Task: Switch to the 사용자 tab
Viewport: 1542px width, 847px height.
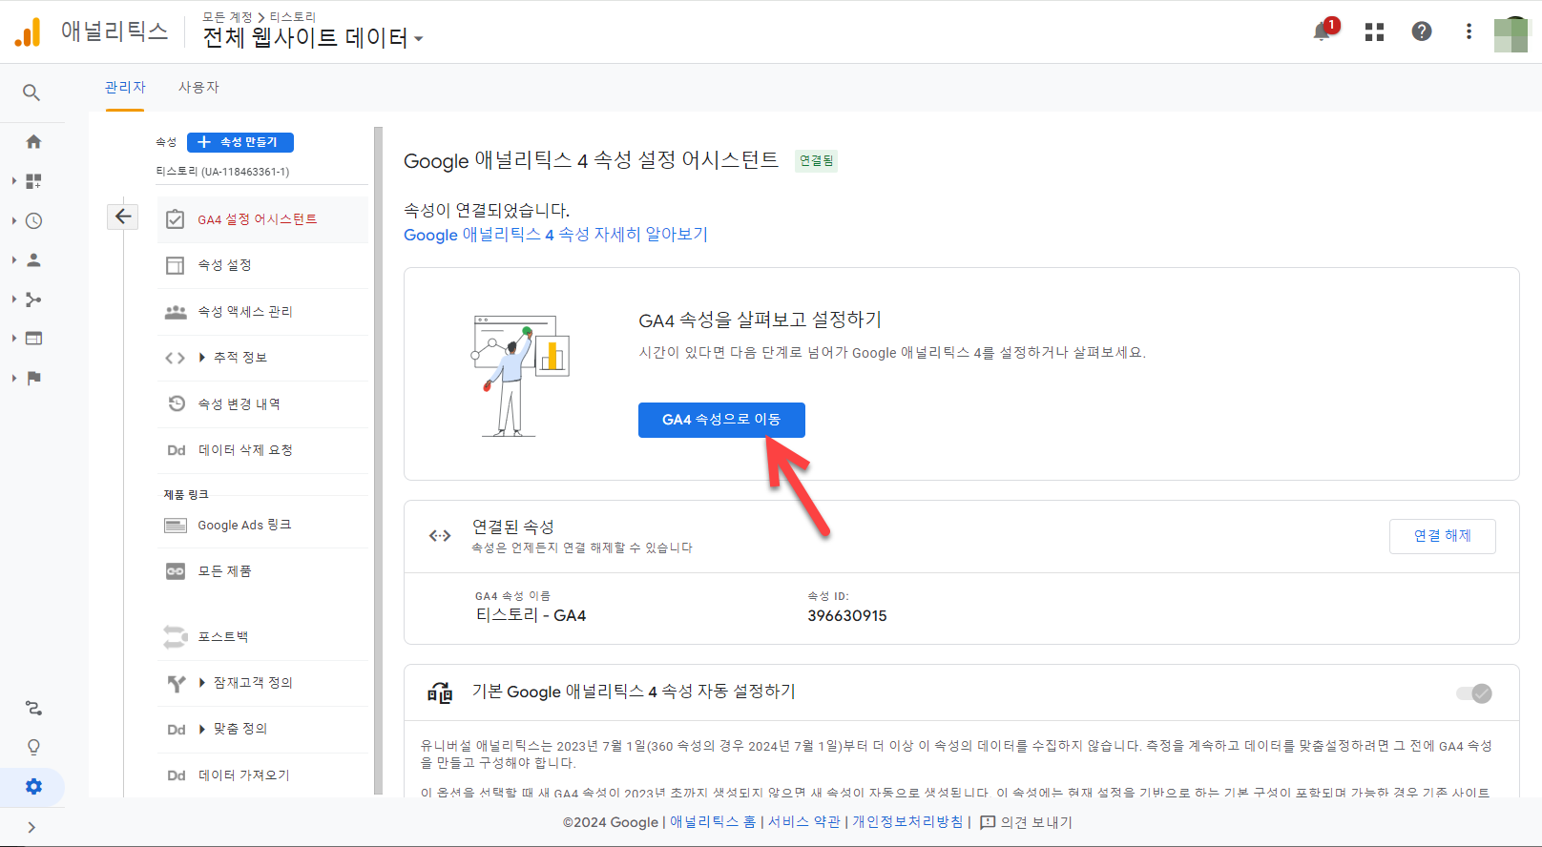Action: (x=198, y=87)
